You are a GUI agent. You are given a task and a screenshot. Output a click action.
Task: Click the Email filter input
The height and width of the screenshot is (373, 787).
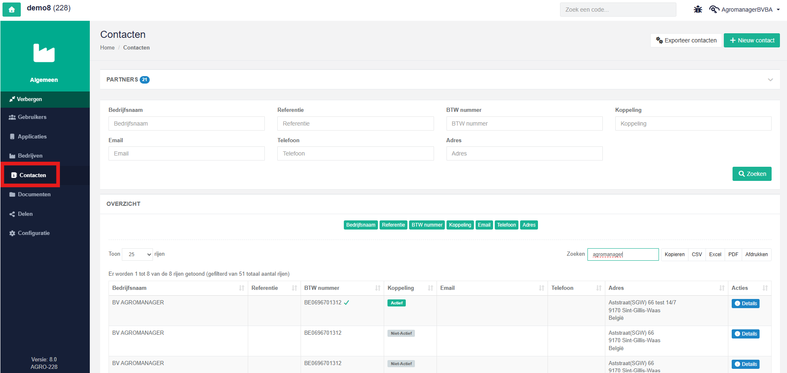click(187, 153)
